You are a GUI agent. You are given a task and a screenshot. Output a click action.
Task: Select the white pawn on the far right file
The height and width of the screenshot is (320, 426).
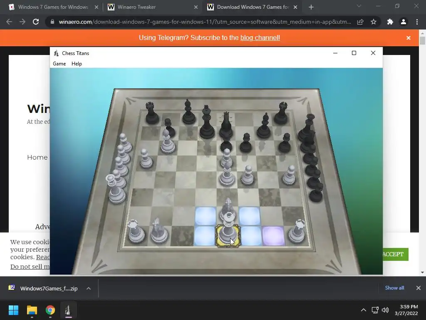tap(289, 175)
